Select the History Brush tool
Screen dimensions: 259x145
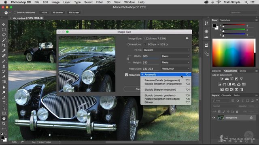click(x=4, y=72)
